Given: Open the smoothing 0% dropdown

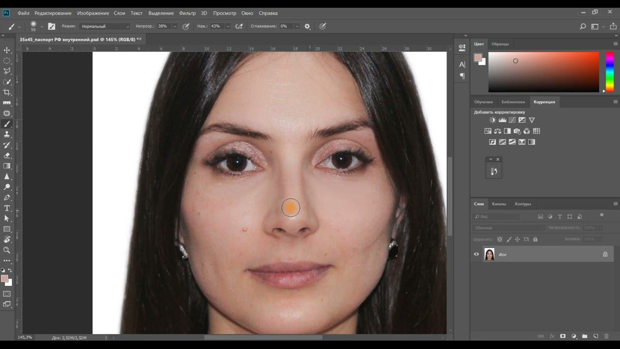Looking at the screenshot, I should click(297, 26).
